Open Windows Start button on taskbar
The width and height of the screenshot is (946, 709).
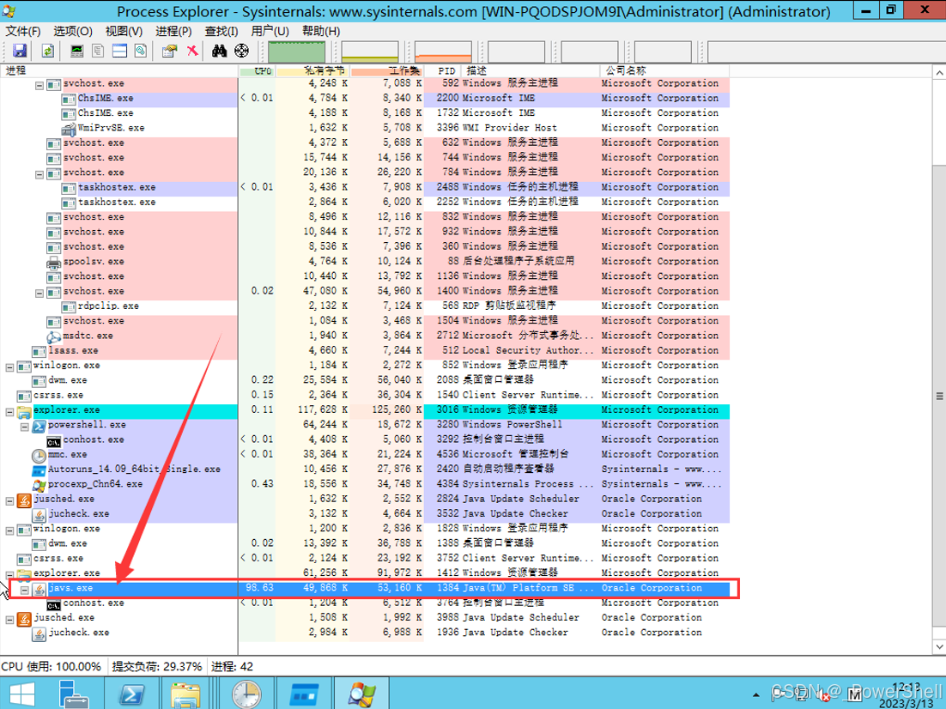[x=22, y=694]
